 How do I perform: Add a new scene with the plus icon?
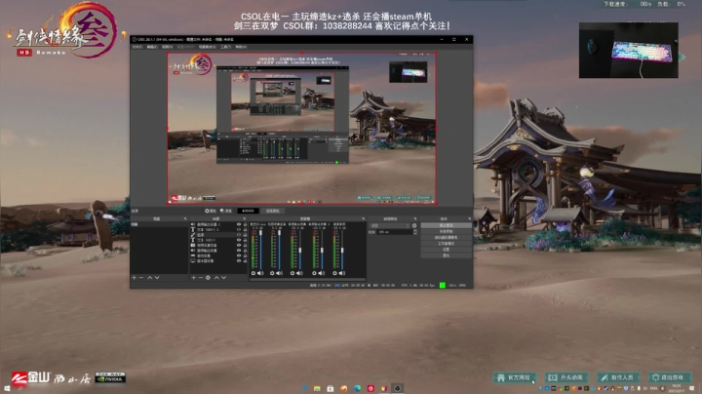[134, 278]
